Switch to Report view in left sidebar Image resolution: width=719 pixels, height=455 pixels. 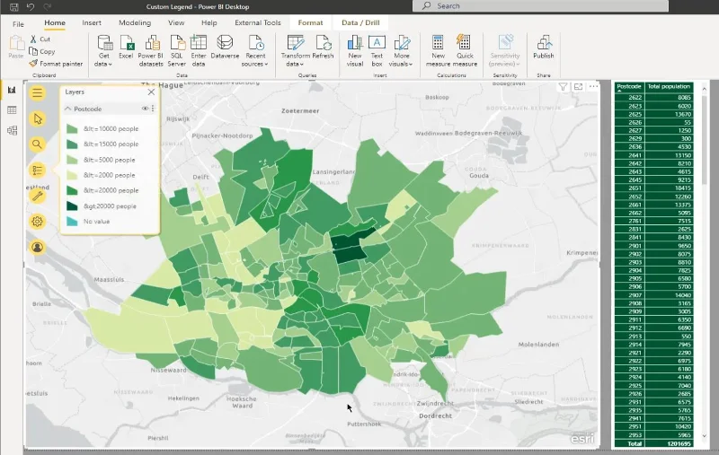pyautogui.click(x=12, y=90)
